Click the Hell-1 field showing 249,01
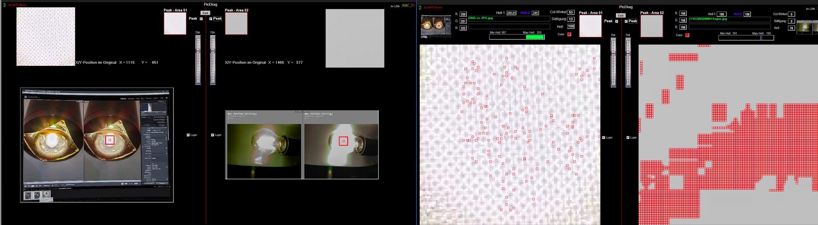This screenshot has height=225, width=818. pyautogui.click(x=511, y=13)
